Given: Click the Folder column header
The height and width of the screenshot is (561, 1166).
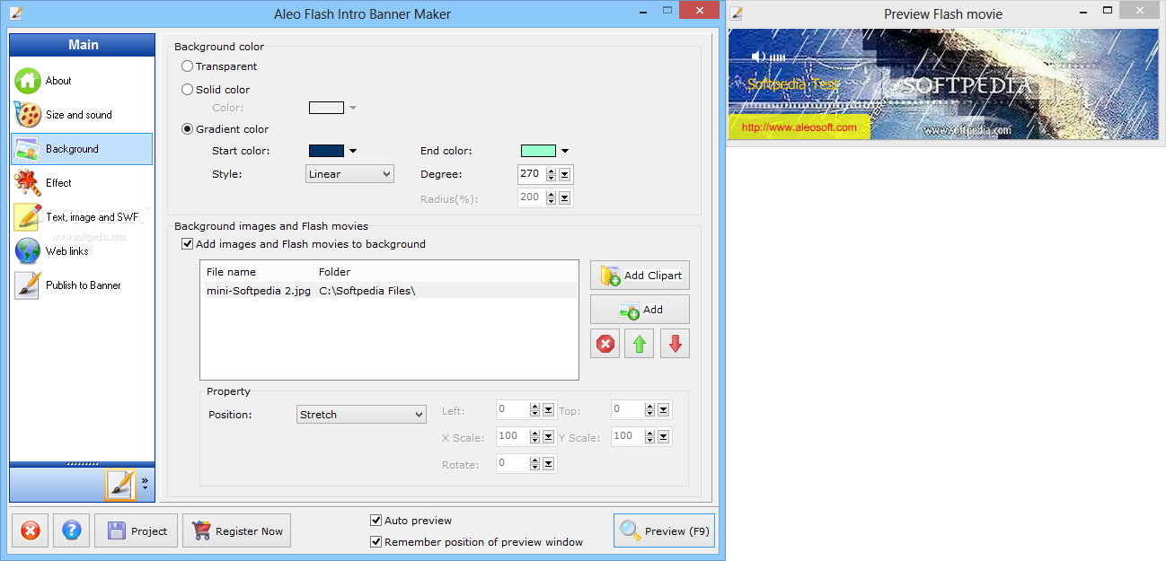Looking at the screenshot, I should pyautogui.click(x=446, y=271).
